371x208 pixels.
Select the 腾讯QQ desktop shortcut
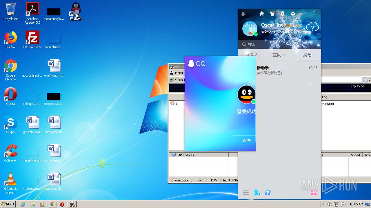coord(76,12)
